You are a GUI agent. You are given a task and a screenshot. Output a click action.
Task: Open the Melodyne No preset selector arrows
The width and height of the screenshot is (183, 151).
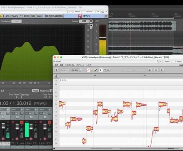tap(157, 61)
